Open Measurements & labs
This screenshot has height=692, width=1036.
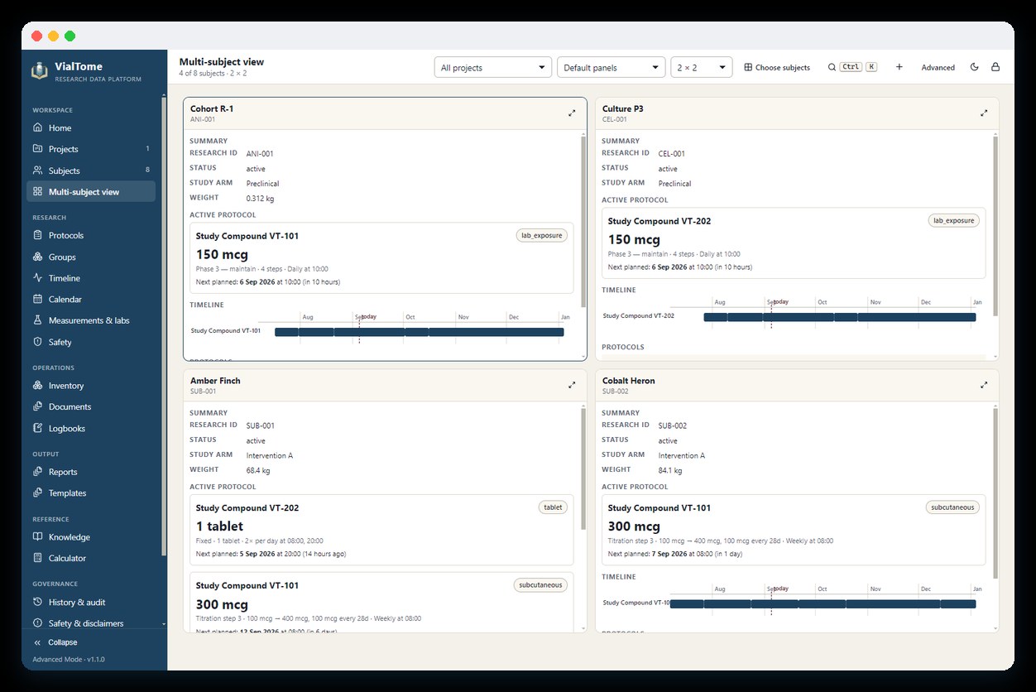[91, 320]
